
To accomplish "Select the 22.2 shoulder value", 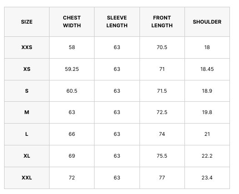I will (207, 156).
